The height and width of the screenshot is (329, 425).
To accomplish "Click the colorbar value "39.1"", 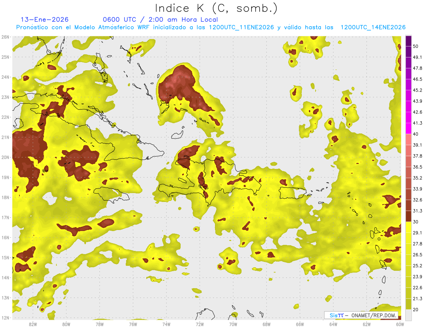I will point(418,145).
